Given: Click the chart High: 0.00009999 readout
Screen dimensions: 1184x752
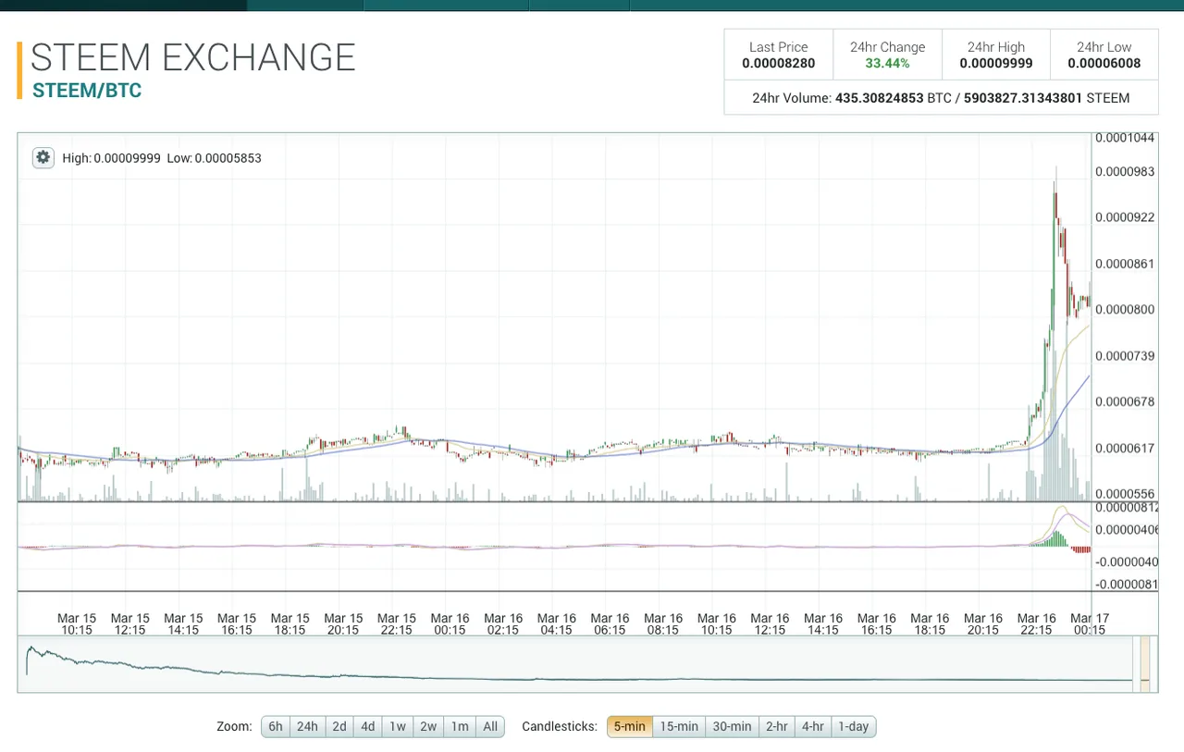Looking at the screenshot, I should coord(111,158).
